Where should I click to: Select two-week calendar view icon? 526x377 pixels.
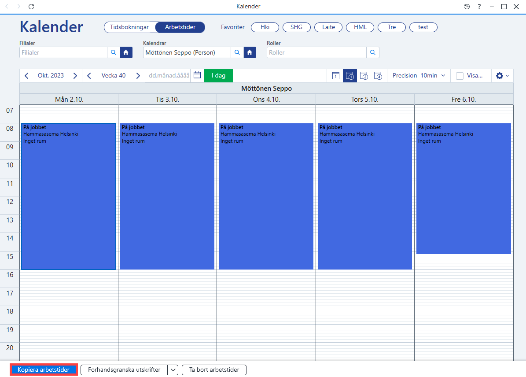point(364,76)
